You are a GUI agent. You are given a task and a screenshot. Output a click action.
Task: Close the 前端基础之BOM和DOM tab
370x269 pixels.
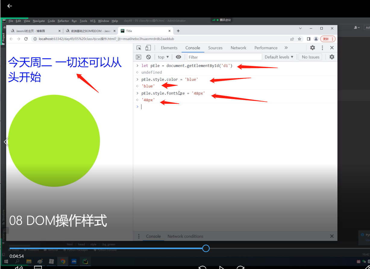point(114,31)
